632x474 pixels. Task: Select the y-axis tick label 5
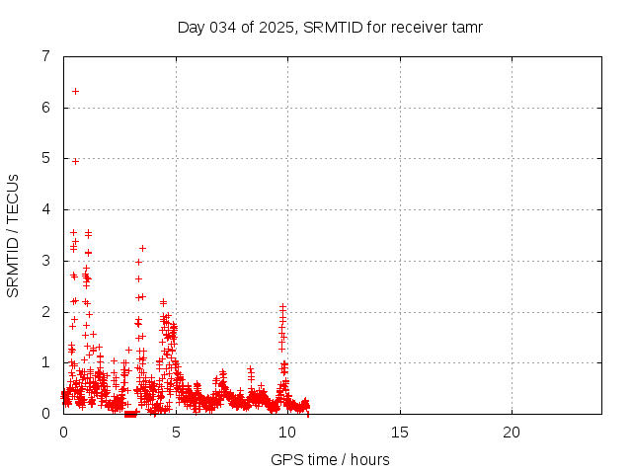pos(45,158)
